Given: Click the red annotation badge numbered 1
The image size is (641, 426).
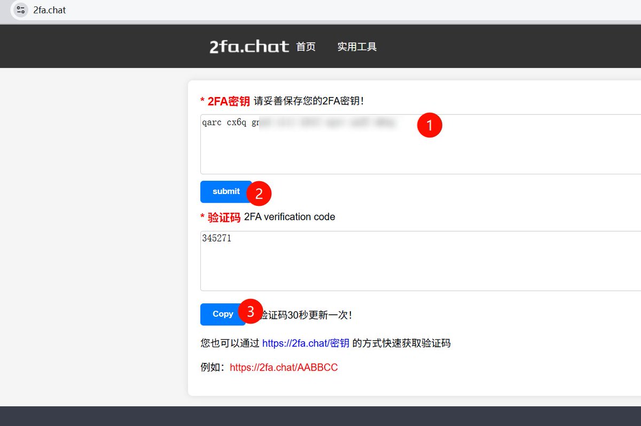Looking at the screenshot, I should (429, 125).
